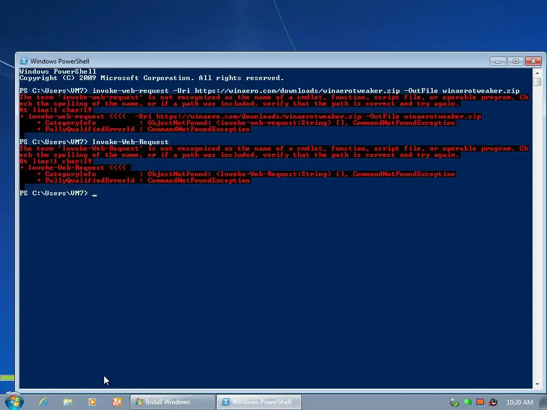Viewport: 547px width, 410px height.
Task: Maximize the Windows PowerShell window
Action: pyautogui.click(x=515, y=61)
